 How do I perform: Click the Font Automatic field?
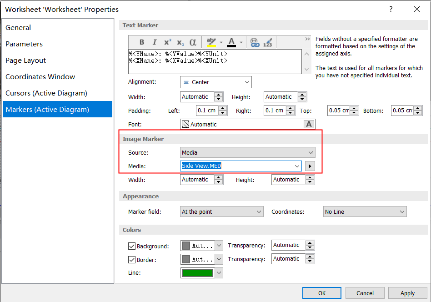tap(242, 124)
